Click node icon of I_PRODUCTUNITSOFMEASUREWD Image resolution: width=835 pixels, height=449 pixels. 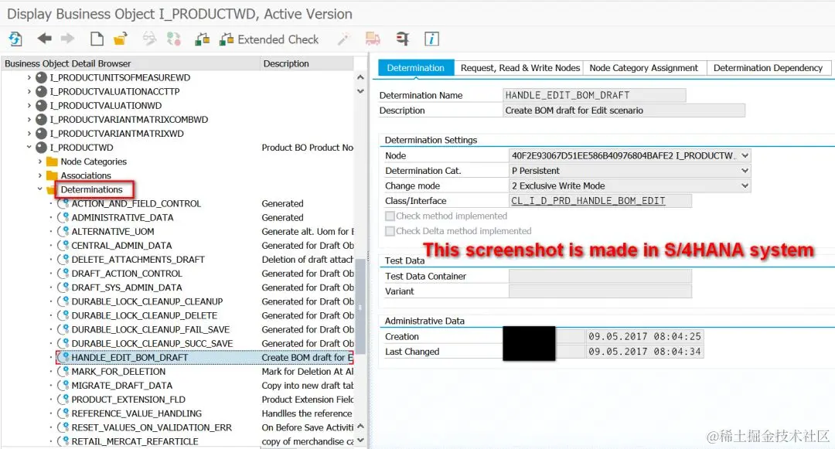(x=41, y=78)
